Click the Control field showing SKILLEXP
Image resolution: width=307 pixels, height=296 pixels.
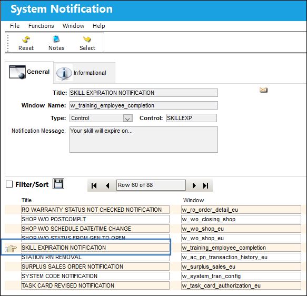[x=192, y=118]
